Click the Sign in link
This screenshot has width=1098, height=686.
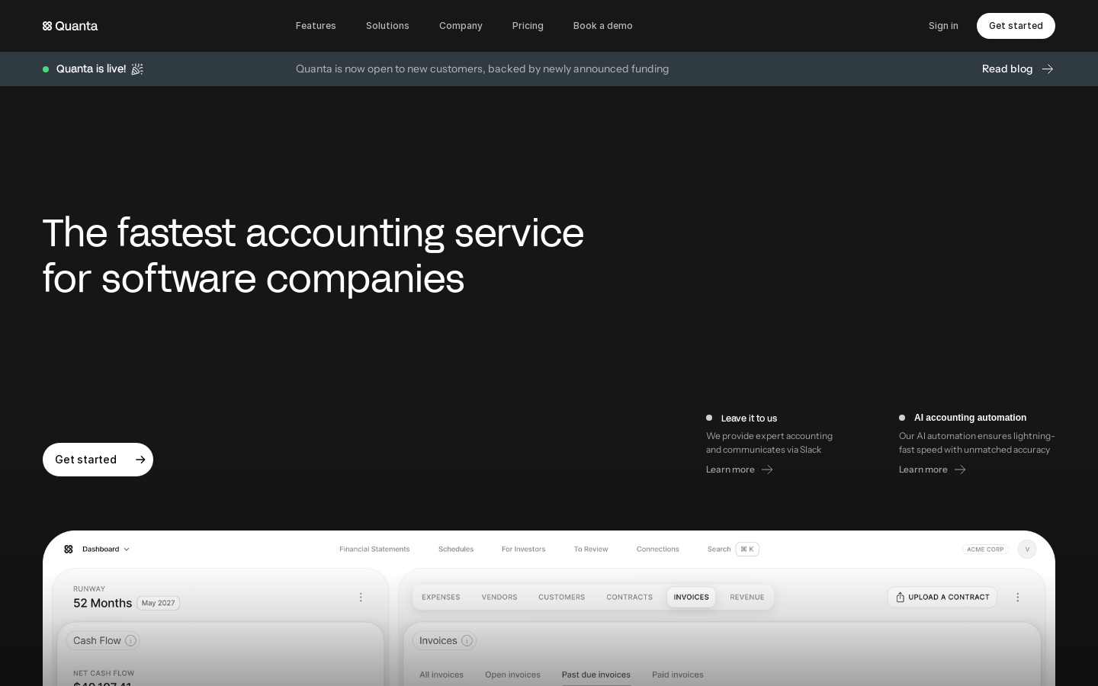click(x=943, y=26)
